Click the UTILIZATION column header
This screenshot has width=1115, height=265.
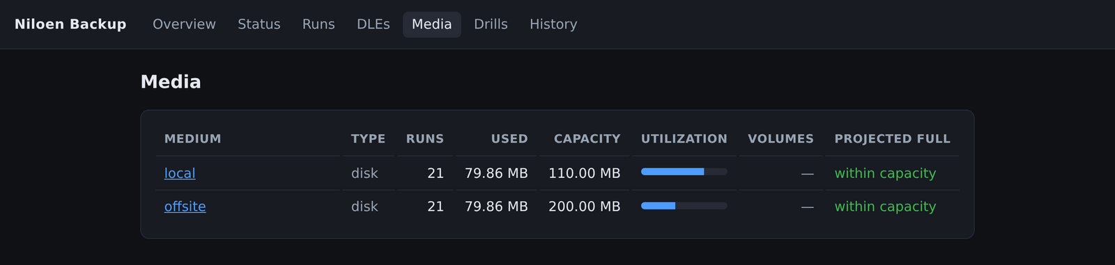click(x=684, y=139)
